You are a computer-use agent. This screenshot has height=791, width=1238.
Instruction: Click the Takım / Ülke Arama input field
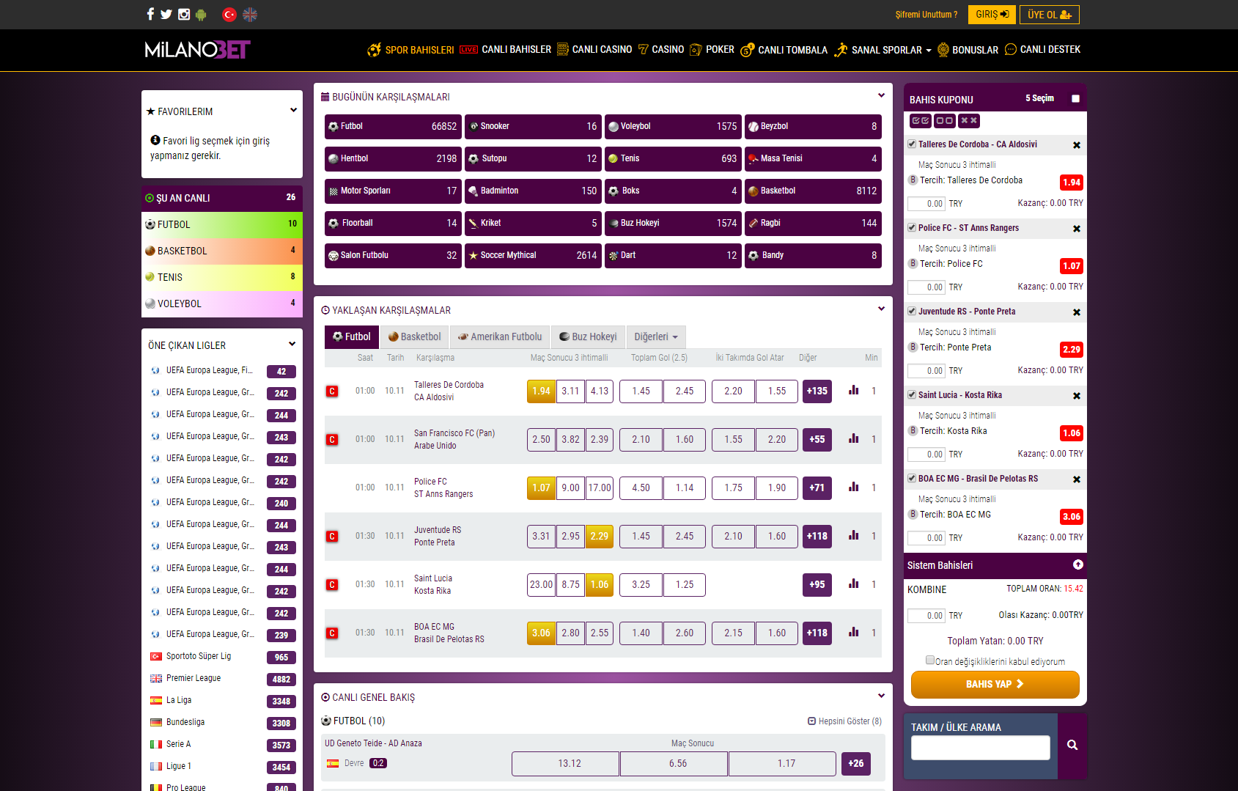pyautogui.click(x=980, y=748)
